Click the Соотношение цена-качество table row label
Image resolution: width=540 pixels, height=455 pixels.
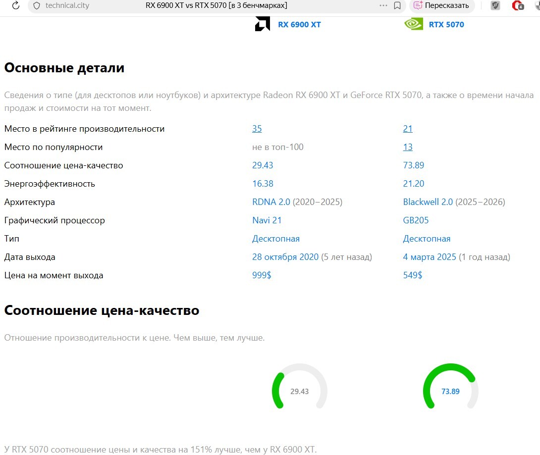(x=63, y=165)
